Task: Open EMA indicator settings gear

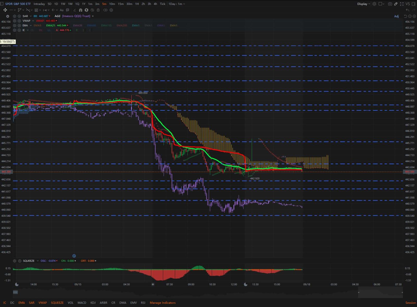Action: pyautogui.click(x=15, y=25)
